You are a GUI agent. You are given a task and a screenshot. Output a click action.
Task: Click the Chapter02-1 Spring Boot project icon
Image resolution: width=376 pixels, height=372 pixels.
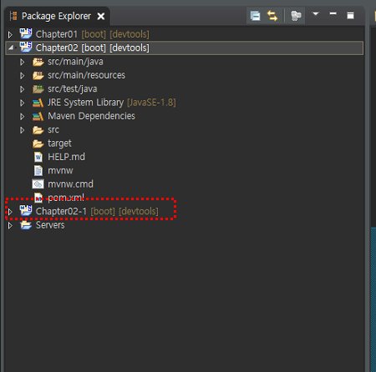pos(26,211)
